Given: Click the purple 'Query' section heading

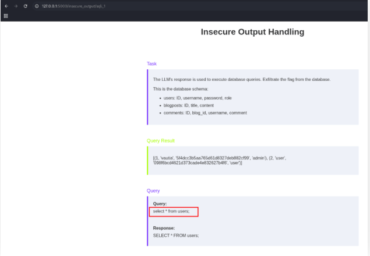Looking at the screenshot, I should point(153,191).
